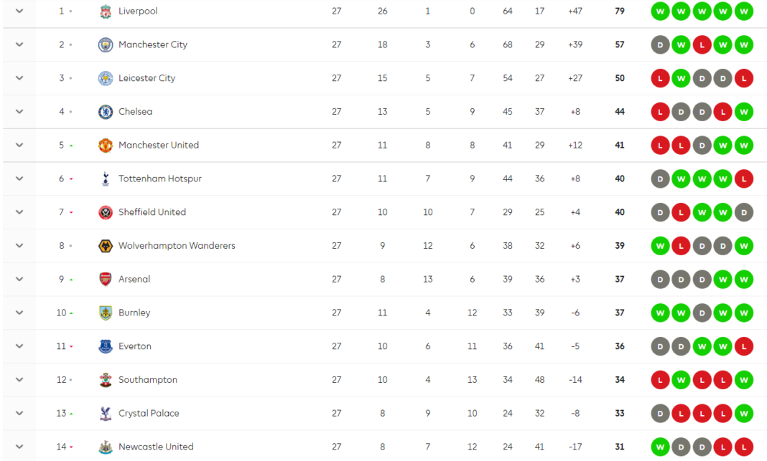The width and height of the screenshot is (767, 461).
Task: Expand the Liverpool row details chevron
Action: click(x=19, y=11)
